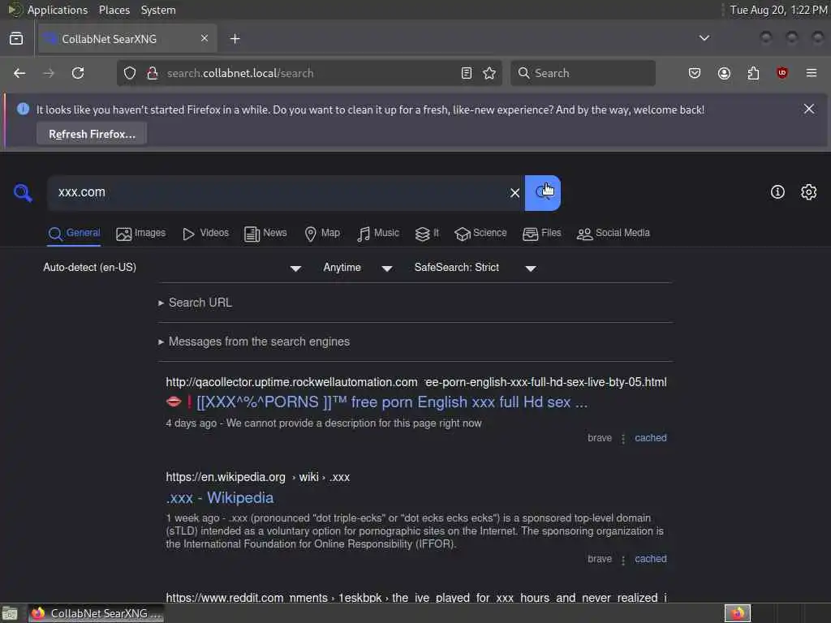The width and height of the screenshot is (831, 623).
Task: Open the .xxx - Wikipedia result
Action: [220, 497]
